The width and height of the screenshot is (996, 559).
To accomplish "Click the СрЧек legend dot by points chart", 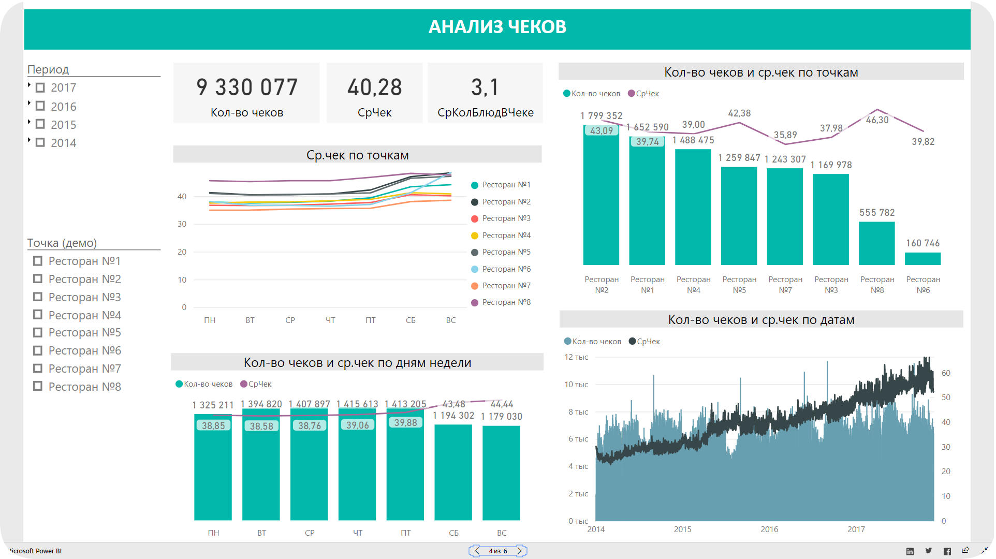I will click(631, 94).
